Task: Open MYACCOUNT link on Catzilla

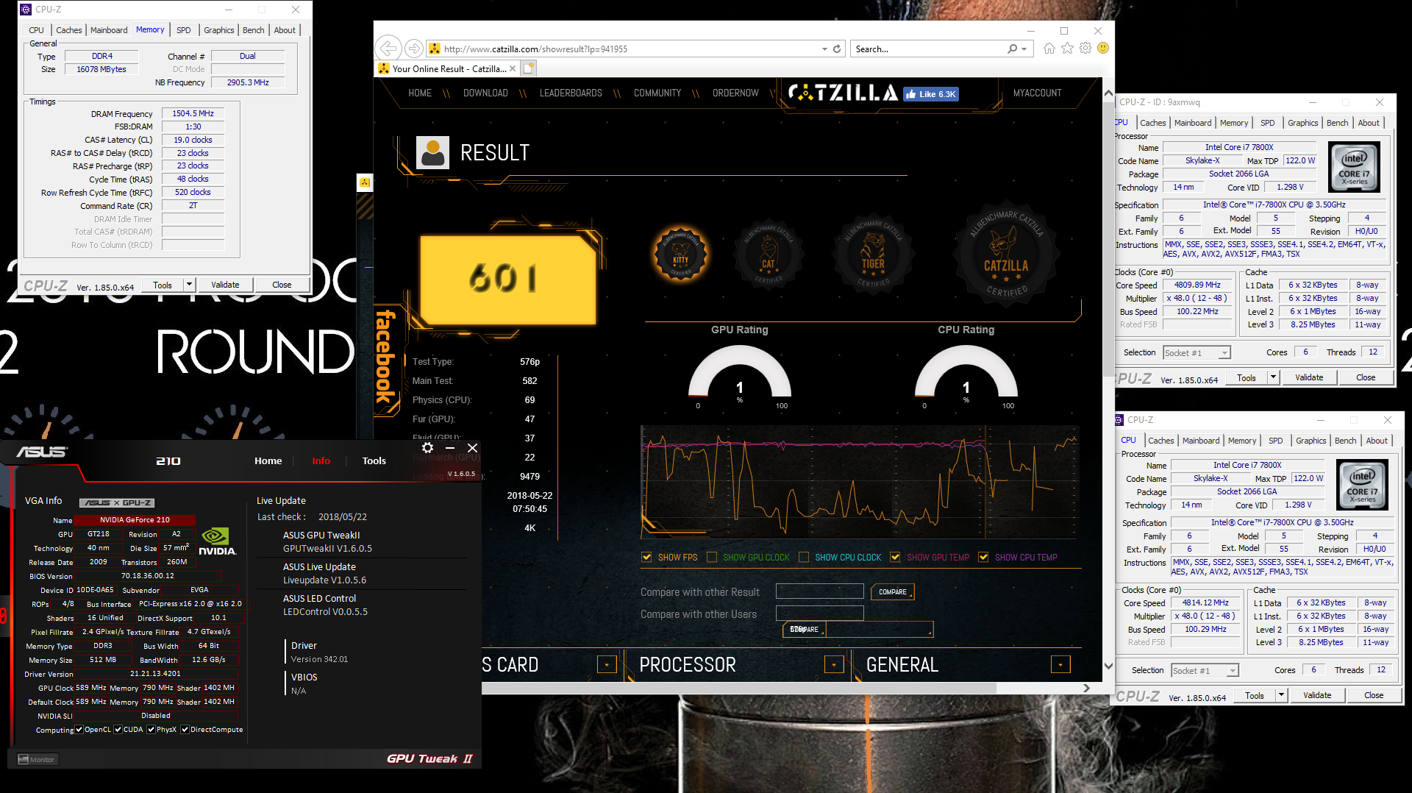Action: pos(1037,93)
